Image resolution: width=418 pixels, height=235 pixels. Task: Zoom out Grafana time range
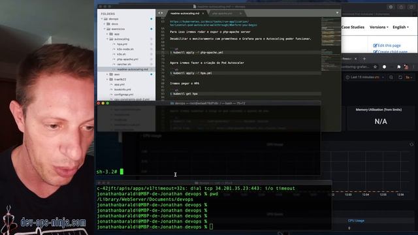pos(391,77)
